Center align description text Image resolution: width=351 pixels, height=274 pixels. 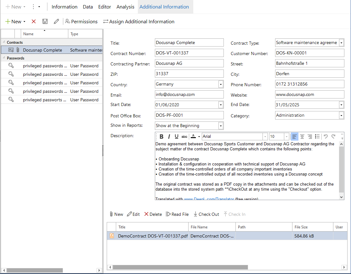[x=302, y=137]
